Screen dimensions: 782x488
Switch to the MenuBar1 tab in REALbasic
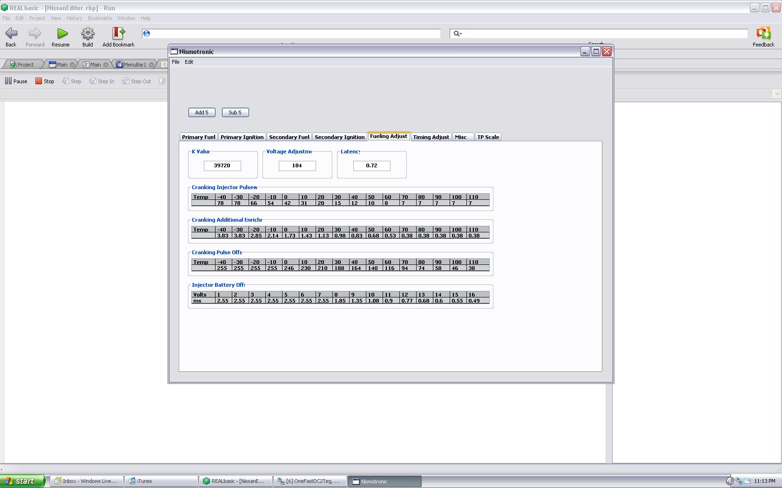[135, 65]
